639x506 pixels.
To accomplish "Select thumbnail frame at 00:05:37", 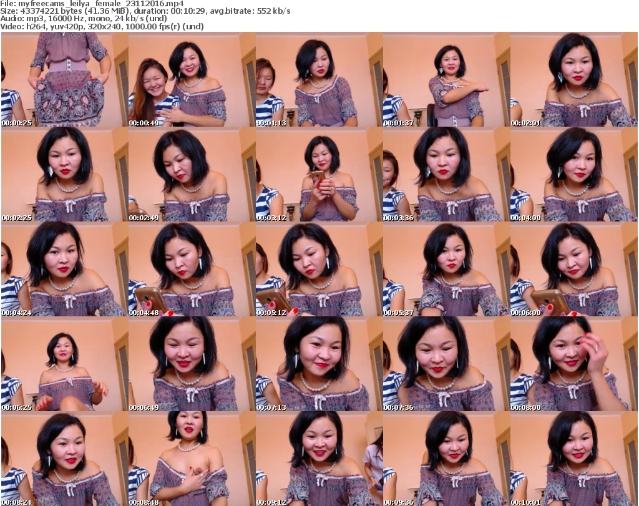I will coord(446,270).
